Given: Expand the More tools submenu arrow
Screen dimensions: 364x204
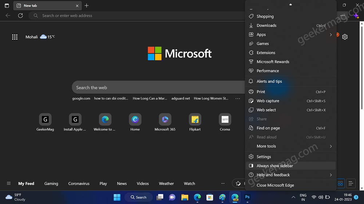Looking at the screenshot, I should pyautogui.click(x=331, y=146).
